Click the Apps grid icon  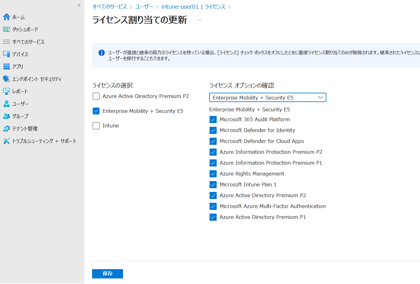pos(7,66)
